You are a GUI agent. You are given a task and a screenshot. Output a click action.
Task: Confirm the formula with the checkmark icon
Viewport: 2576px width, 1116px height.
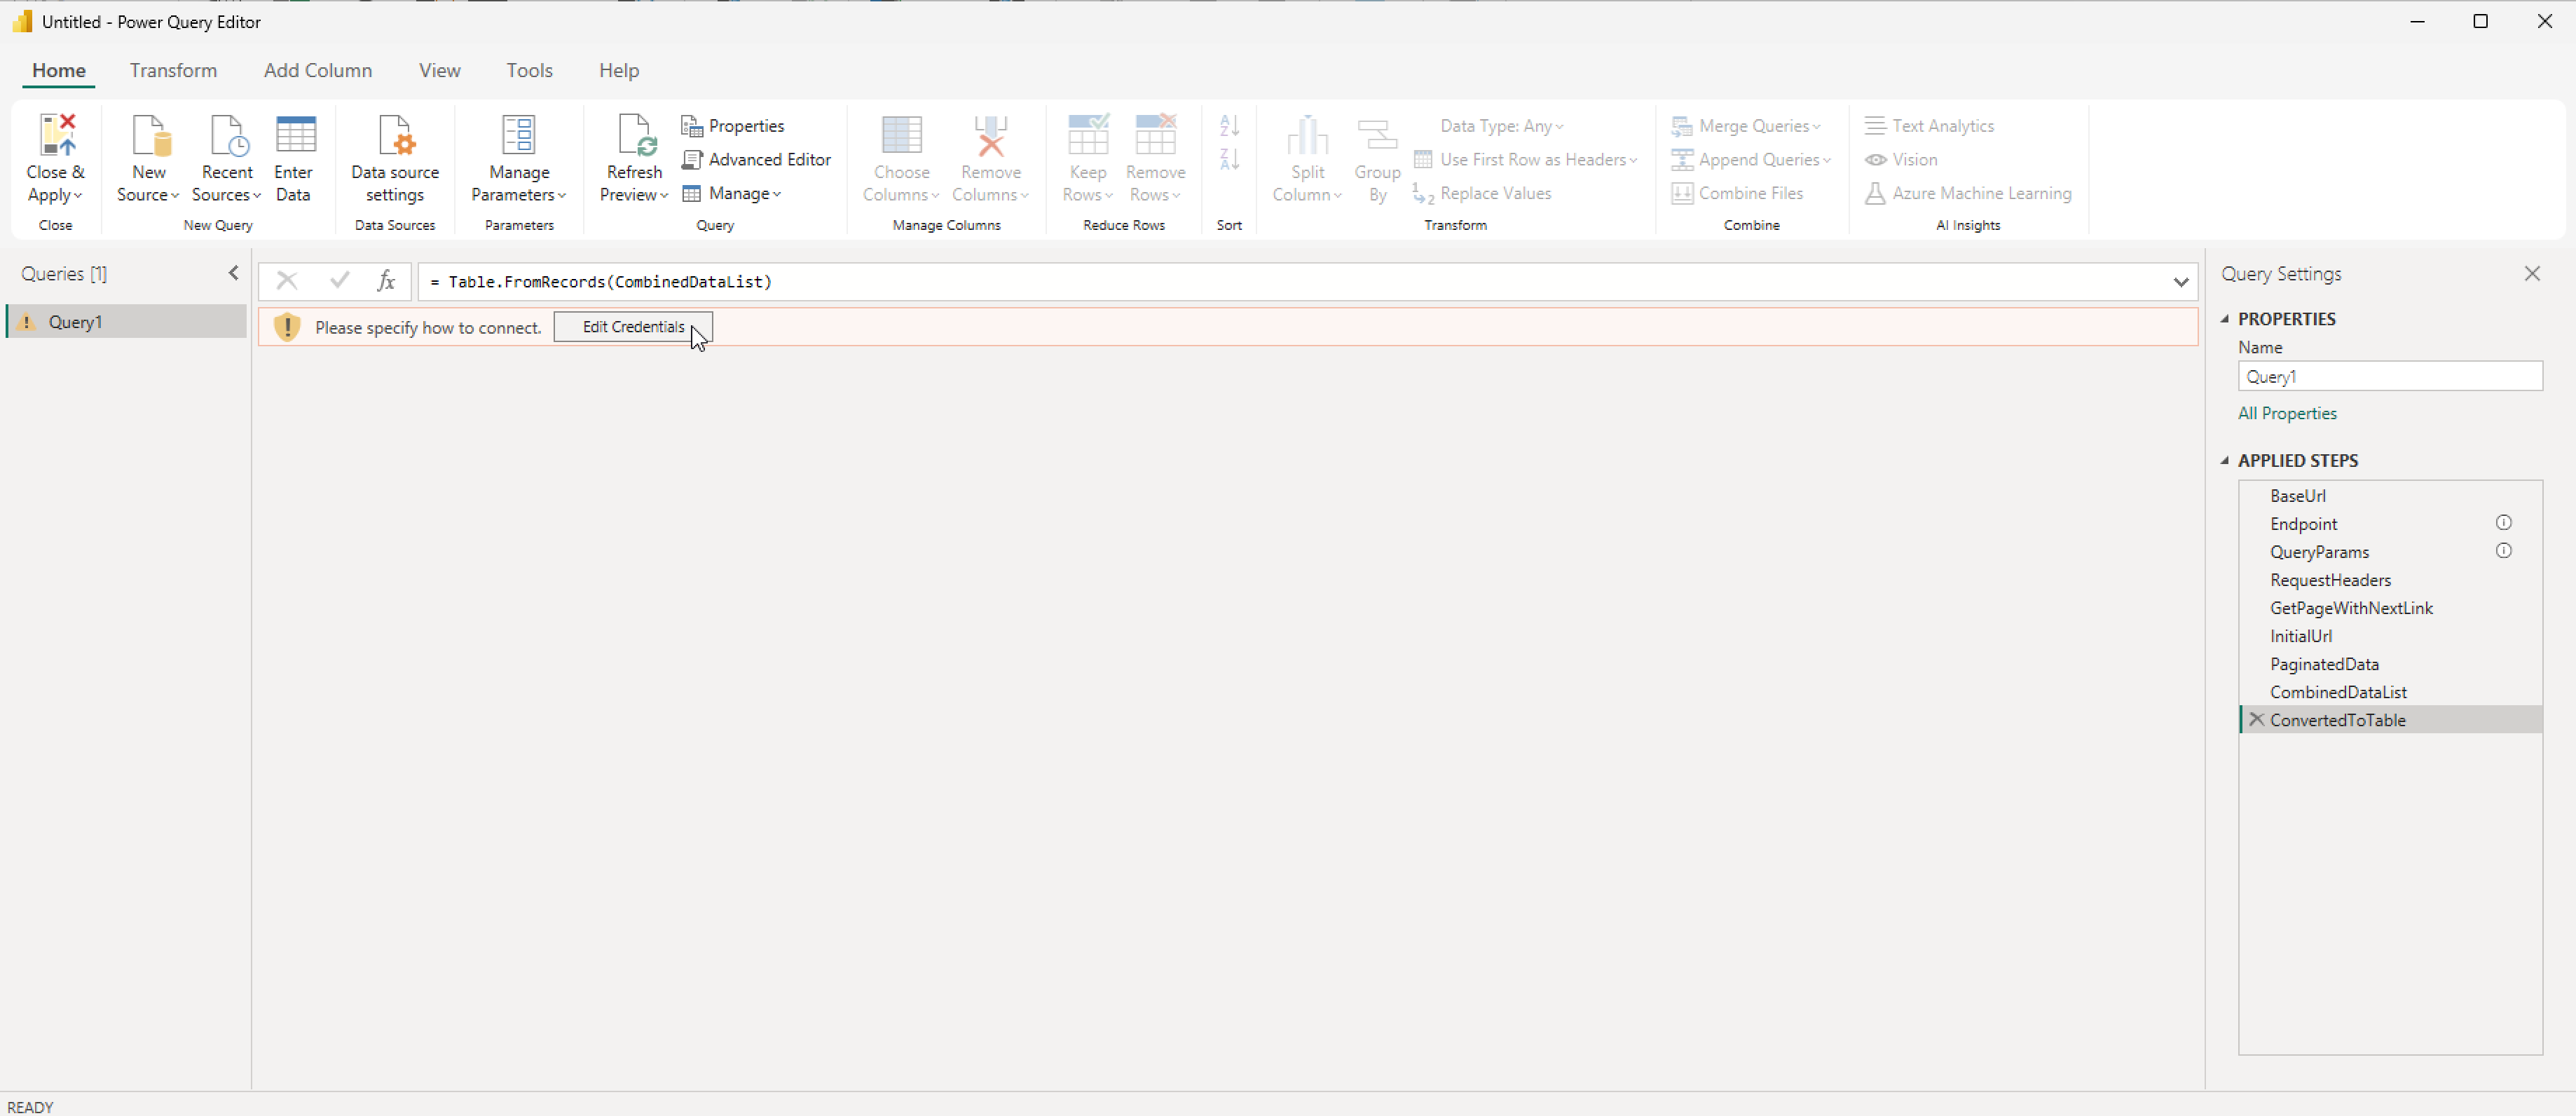[x=339, y=281]
